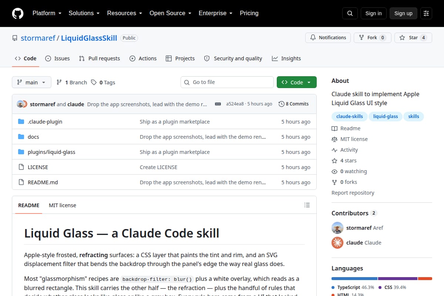Screen dimensions: 444x296
Task: Click the Sign in button
Action: (373, 13)
